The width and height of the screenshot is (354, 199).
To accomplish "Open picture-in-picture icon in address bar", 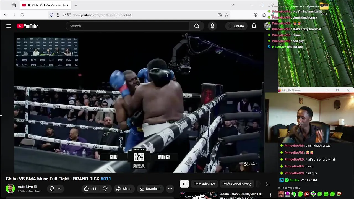I will (x=220, y=15).
